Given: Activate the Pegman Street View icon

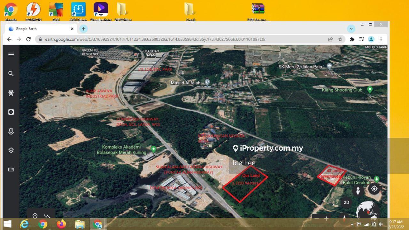Looking at the screenshot, I should [x=358, y=191].
